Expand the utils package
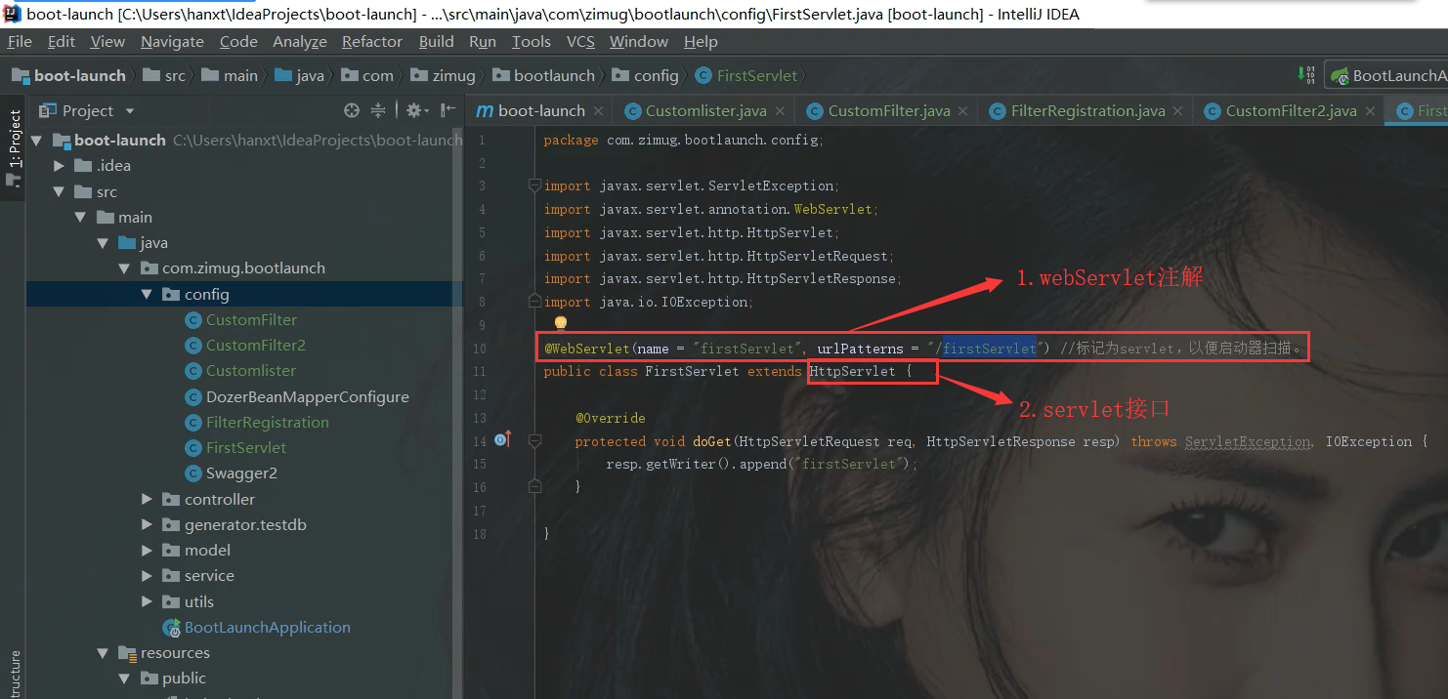This screenshot has height=699, width=1448. click(147, 602)
